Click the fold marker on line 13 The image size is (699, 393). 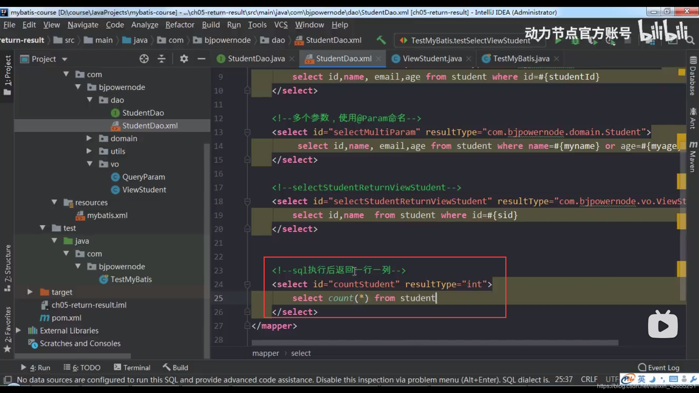click(247, 132)
